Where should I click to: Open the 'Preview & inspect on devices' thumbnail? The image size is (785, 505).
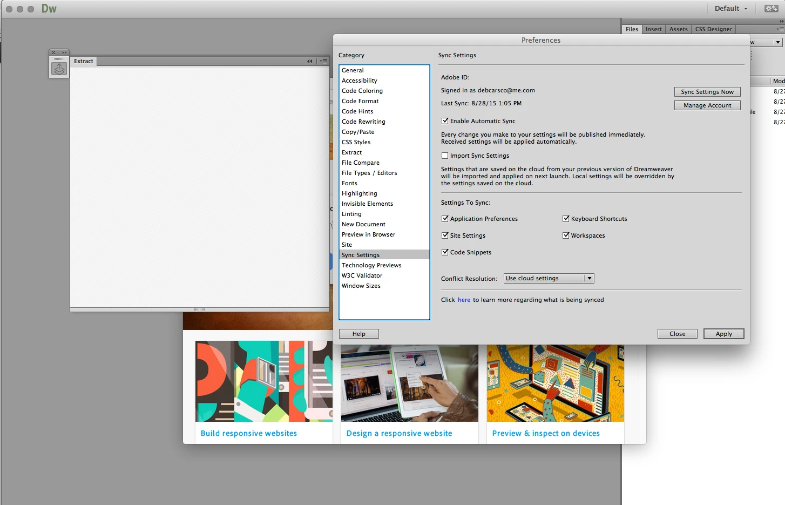coord(556,383)
